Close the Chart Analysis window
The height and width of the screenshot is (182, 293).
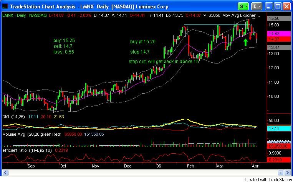[x=286, y=7]
